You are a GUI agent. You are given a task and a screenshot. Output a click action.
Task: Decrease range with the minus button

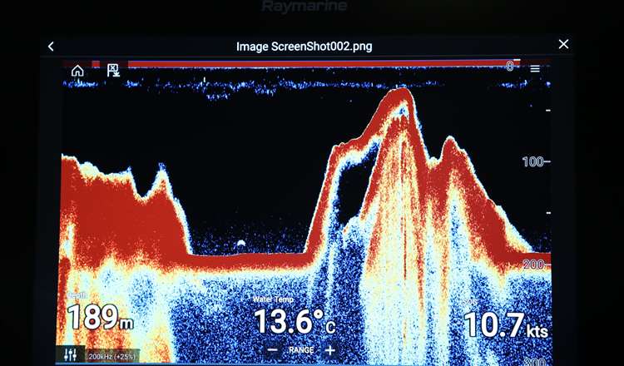click(x=272, y=350)
